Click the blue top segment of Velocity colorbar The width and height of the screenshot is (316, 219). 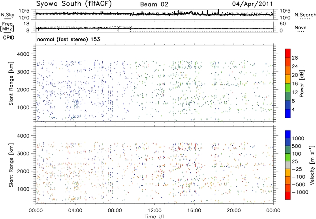pos(288,134)
